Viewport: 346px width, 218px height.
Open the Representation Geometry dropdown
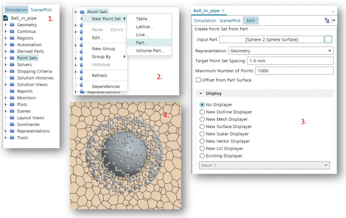click(x=280, y=51)
